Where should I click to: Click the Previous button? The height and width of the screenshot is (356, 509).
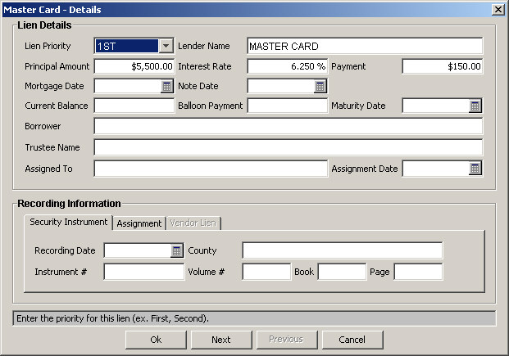(x=287, y=340)
